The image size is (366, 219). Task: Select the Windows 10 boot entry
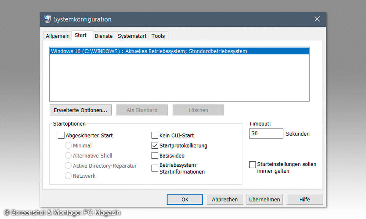point(179,51)
